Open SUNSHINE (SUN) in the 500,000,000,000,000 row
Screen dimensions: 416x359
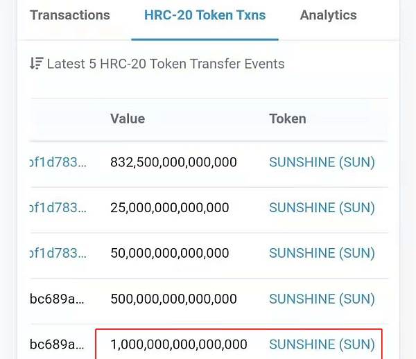click(322, 299)
